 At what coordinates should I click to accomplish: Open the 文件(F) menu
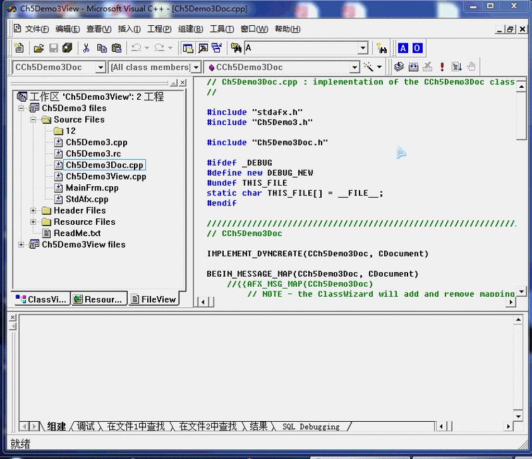(37, 29)
